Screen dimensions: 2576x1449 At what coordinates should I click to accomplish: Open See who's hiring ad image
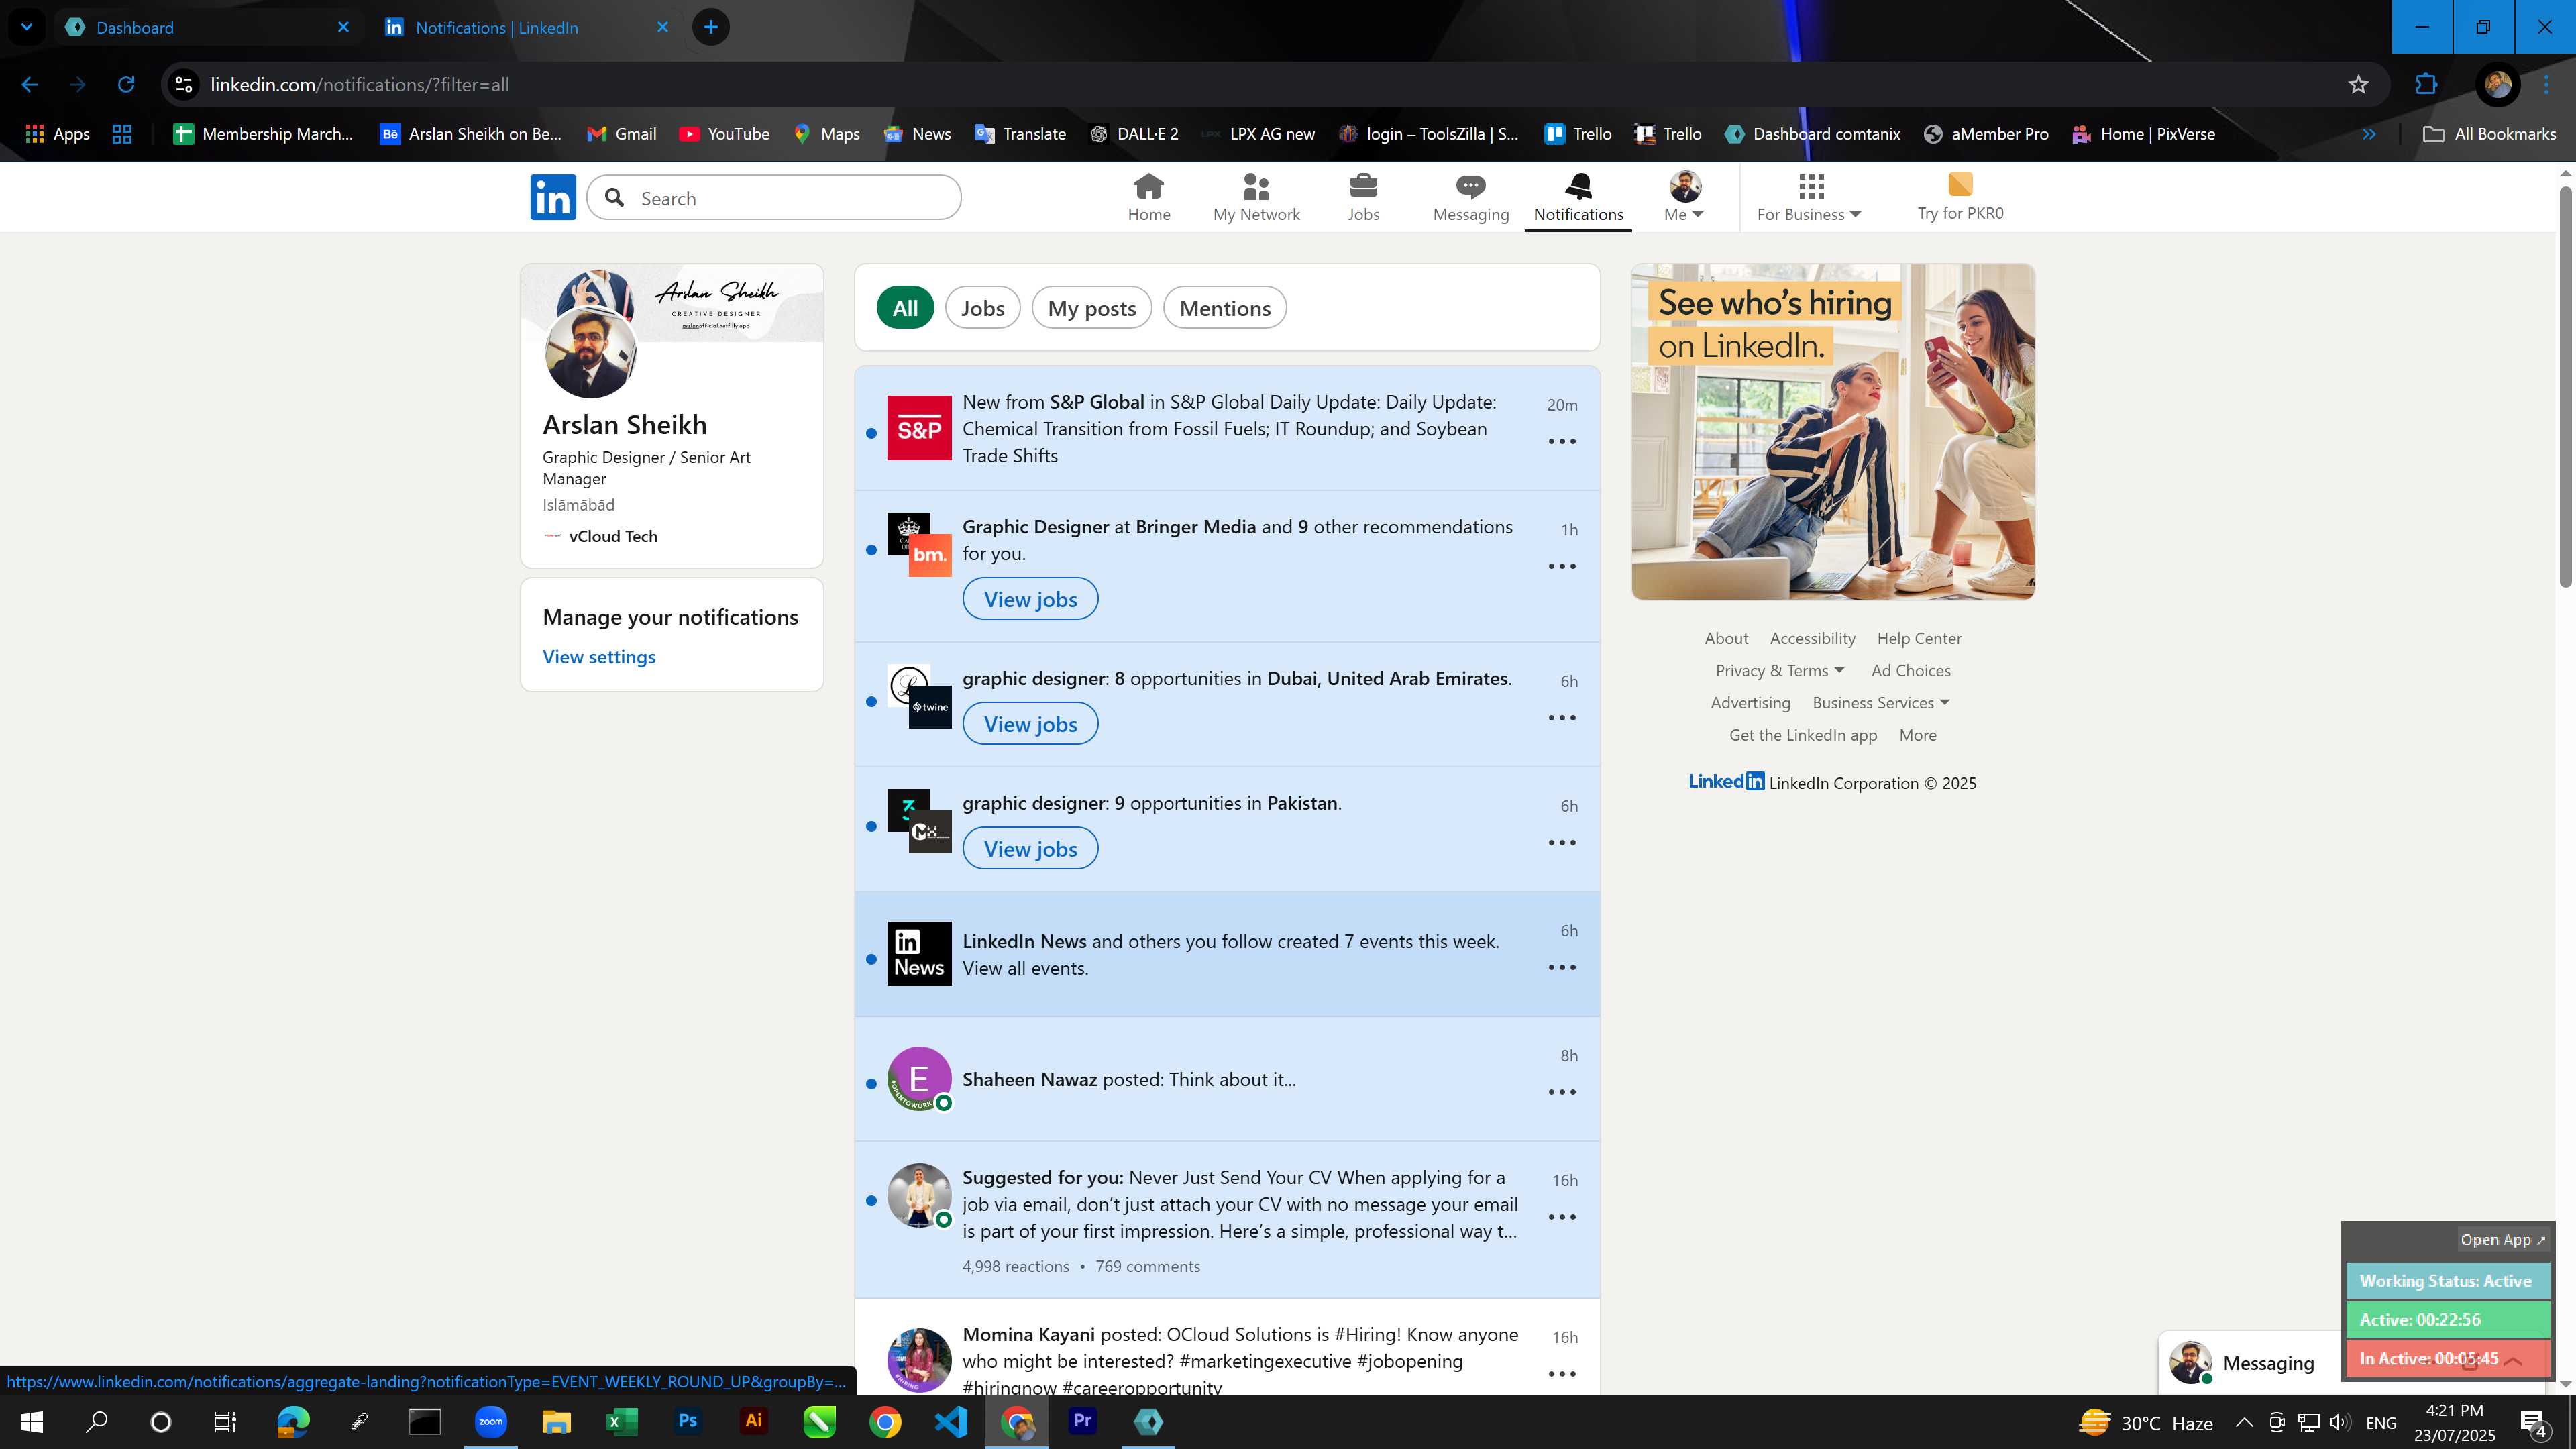click(x=1833, y=432)
